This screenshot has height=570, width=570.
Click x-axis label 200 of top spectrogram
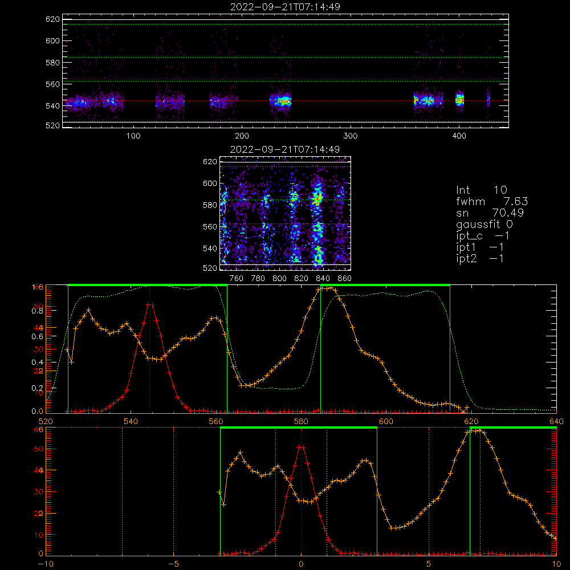[242, 136]
